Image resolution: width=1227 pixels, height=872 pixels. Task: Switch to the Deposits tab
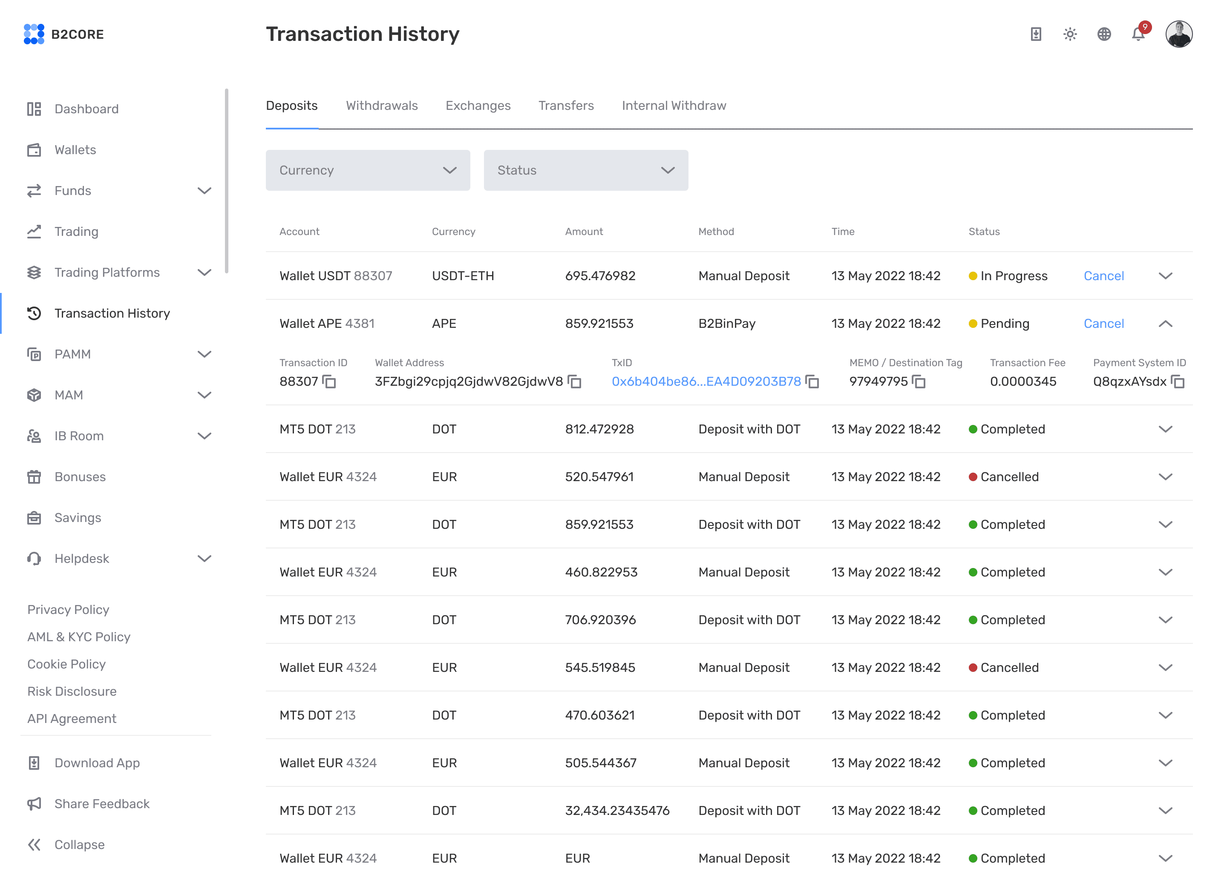292,106
